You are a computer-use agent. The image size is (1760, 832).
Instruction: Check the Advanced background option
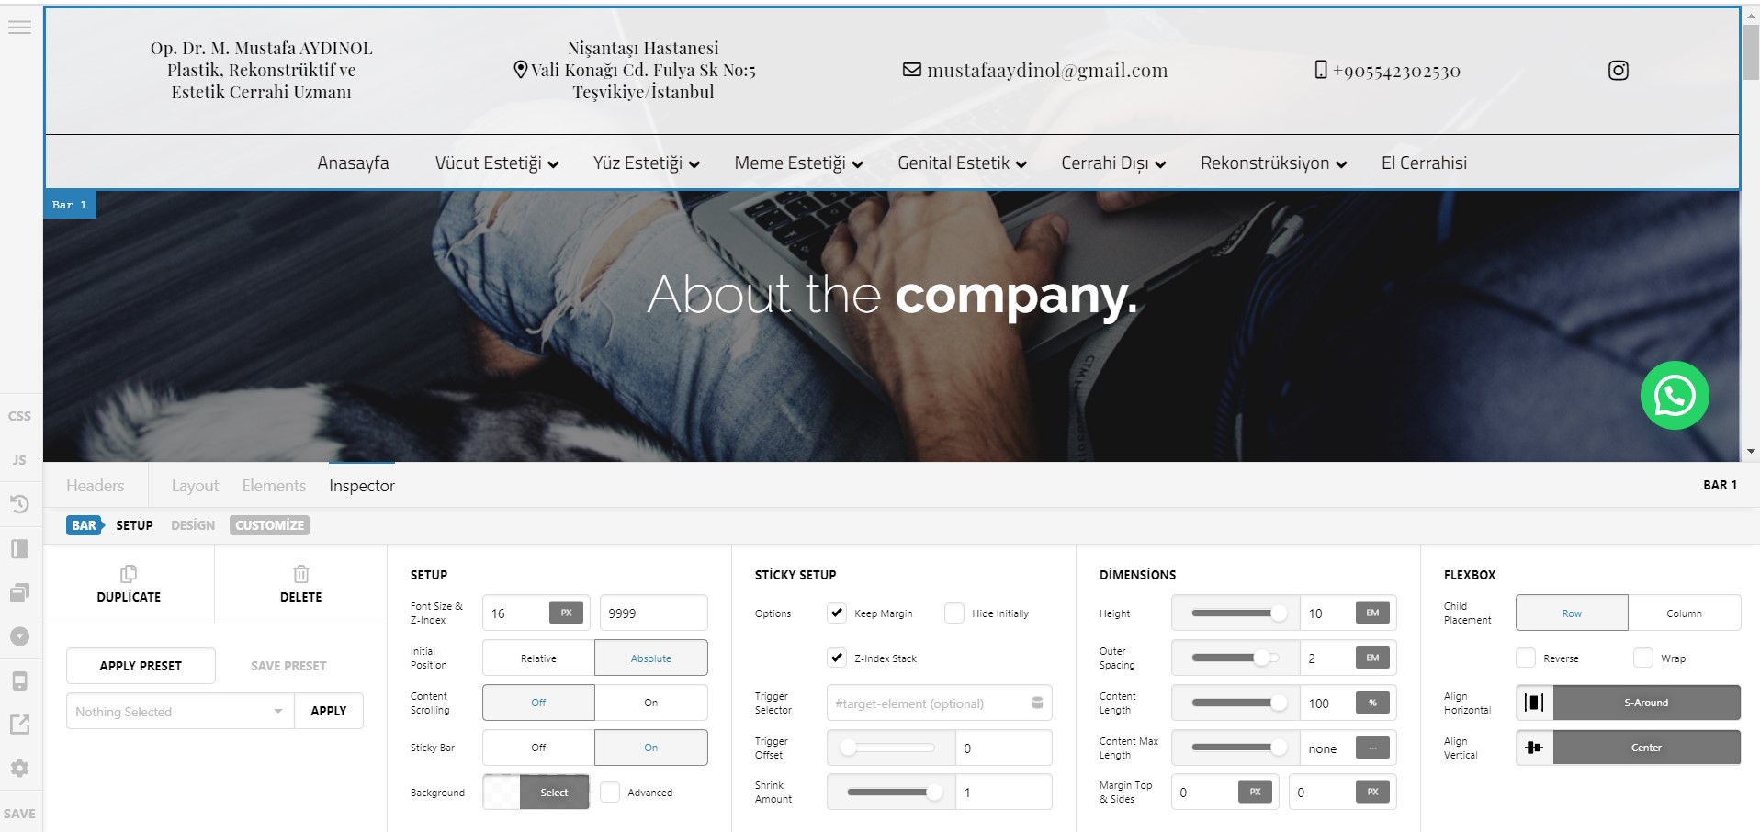tap(610, 792)
